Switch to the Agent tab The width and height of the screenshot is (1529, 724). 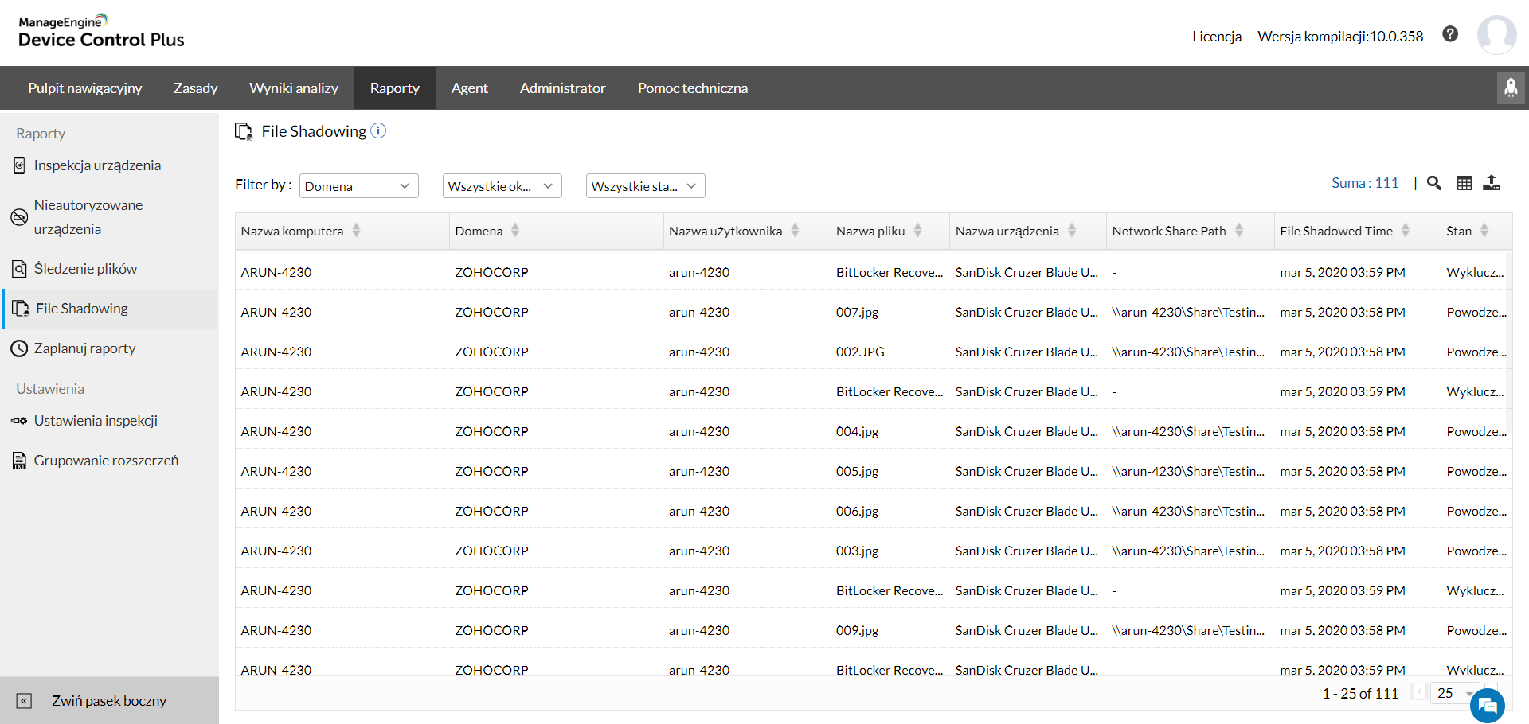click(469, 88)
